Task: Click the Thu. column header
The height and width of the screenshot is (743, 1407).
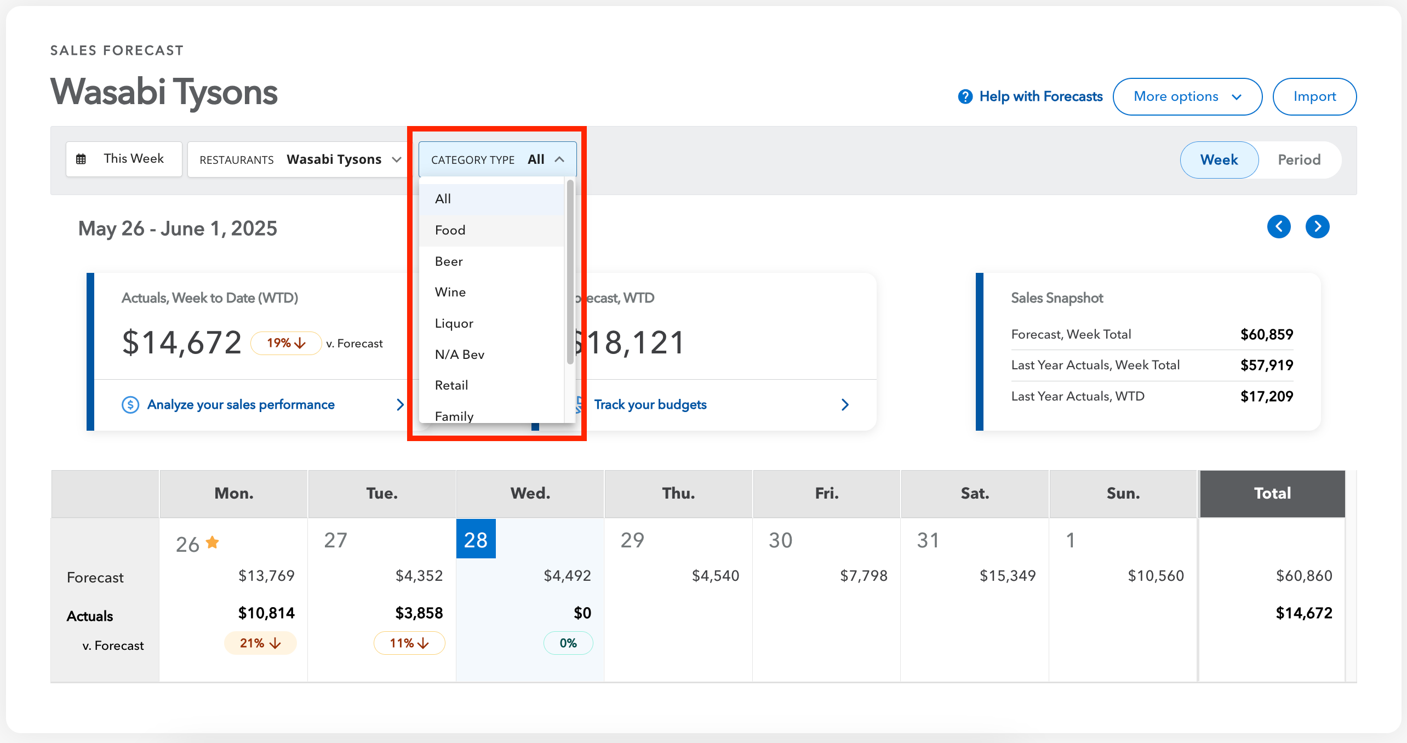Action: pyautogui.click(x=678, y=494)
